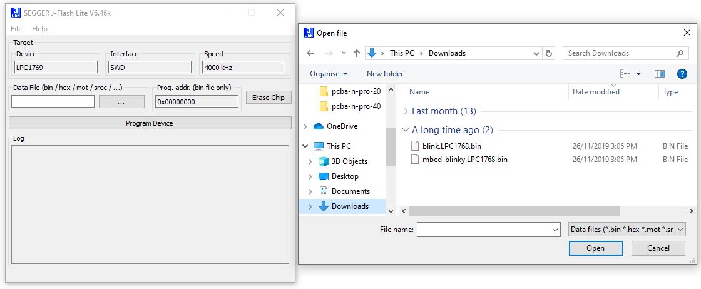The height and width of the screenshot is (289, 701).
Task: Click the Prog. addr. field
Action: pyautogui.click(x=197, y=102)
